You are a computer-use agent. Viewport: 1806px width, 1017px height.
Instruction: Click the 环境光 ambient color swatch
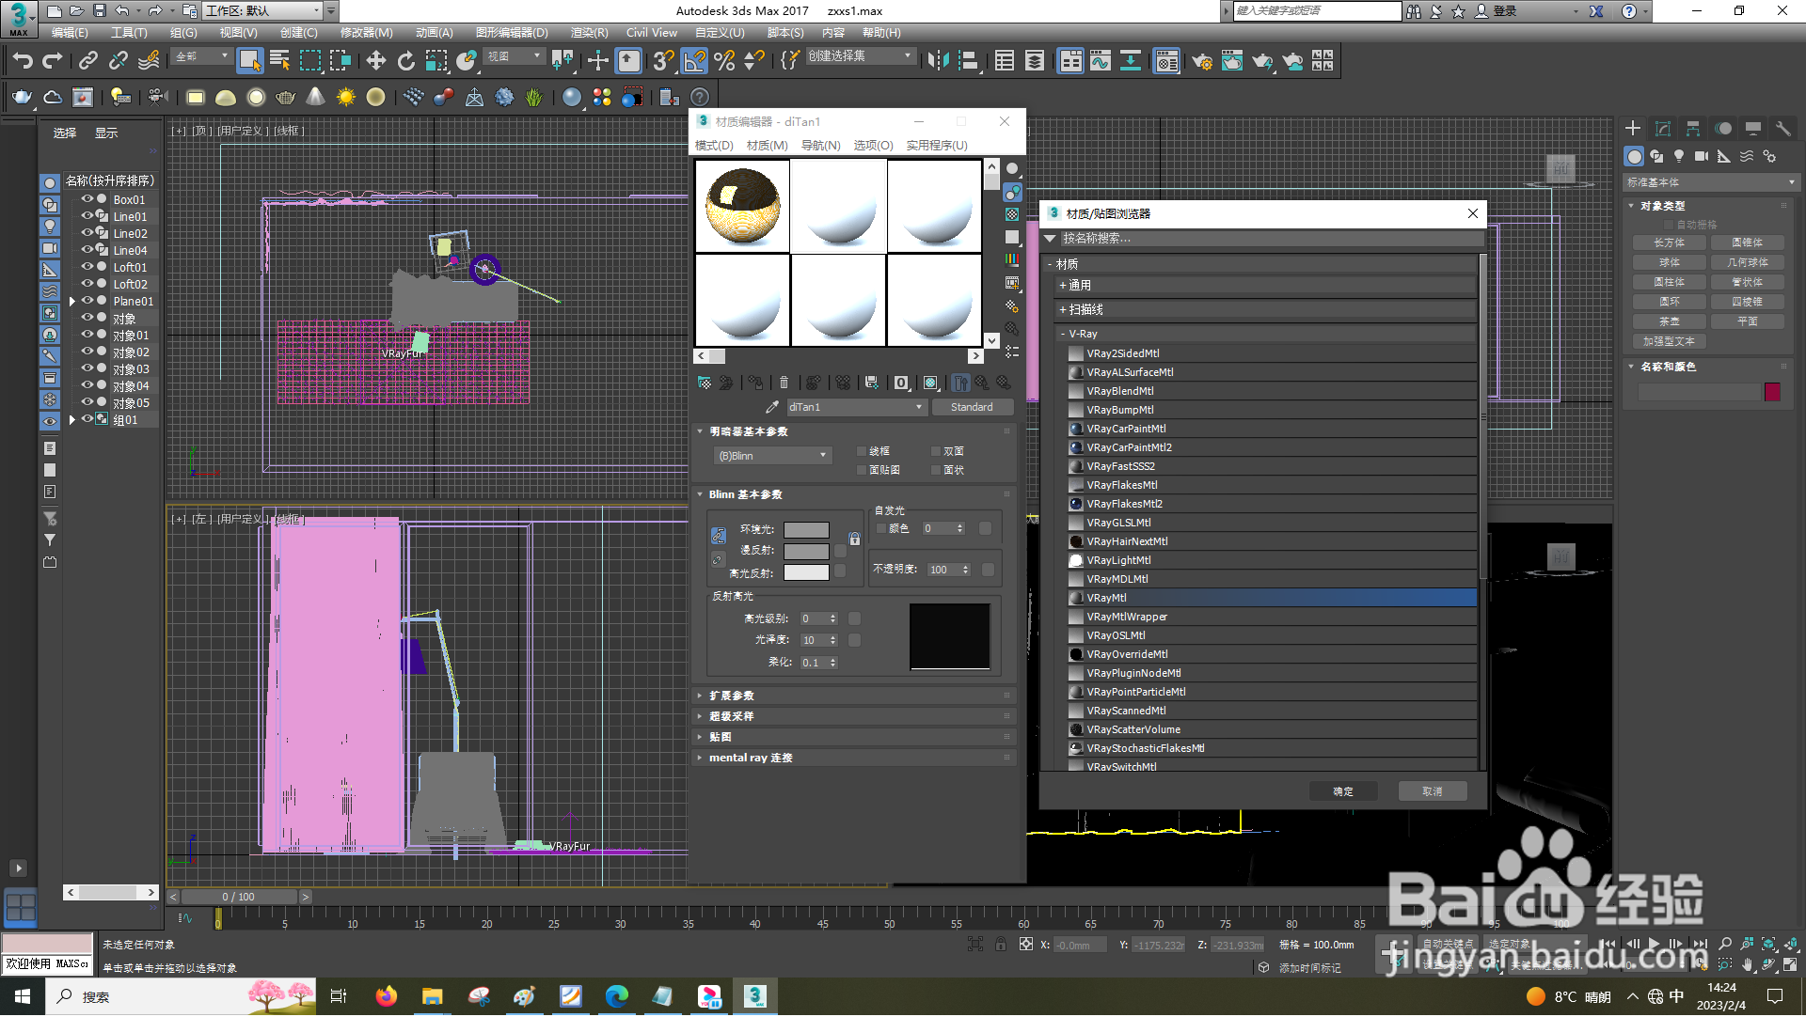pos(806,530)
